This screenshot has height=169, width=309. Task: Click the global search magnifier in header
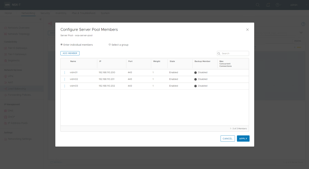click(258, 5)
